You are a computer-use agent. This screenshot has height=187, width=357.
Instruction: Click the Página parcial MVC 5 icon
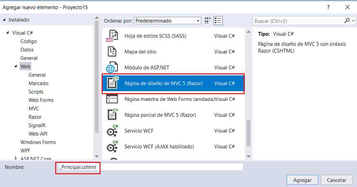pyautogui.click(x=113, y=115)
